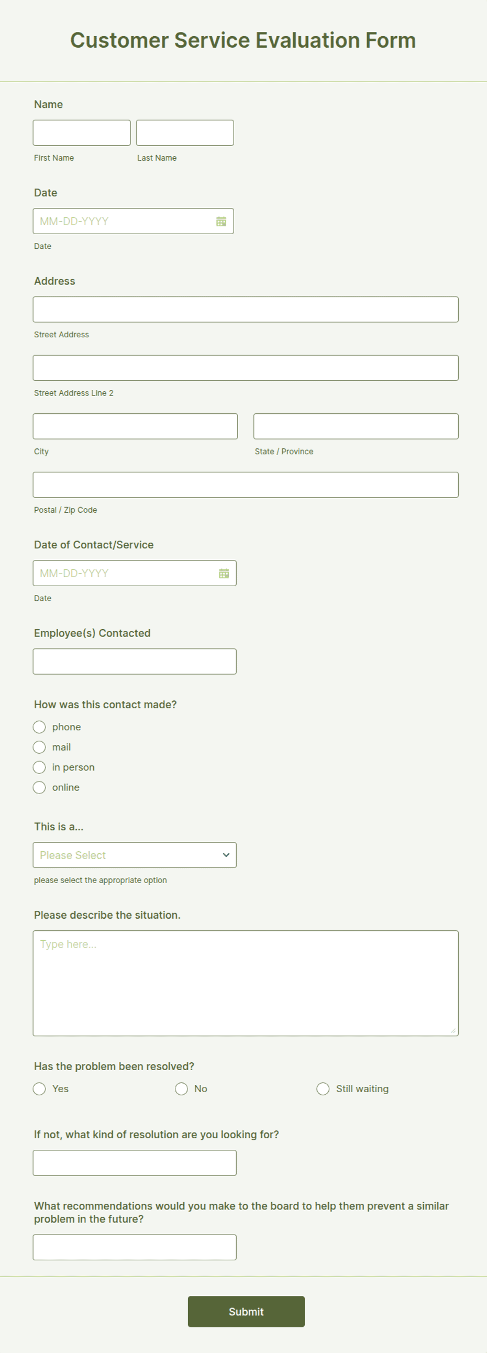
Task: Focus the First Name field
Action: tap(82, 133)
